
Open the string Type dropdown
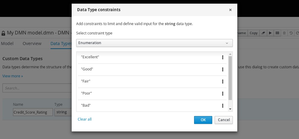tap(63, 112)
